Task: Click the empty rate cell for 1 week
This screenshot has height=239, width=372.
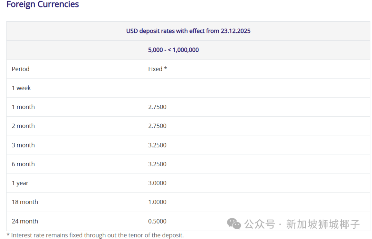Action: pyautogui.click(x=256, y=88)
